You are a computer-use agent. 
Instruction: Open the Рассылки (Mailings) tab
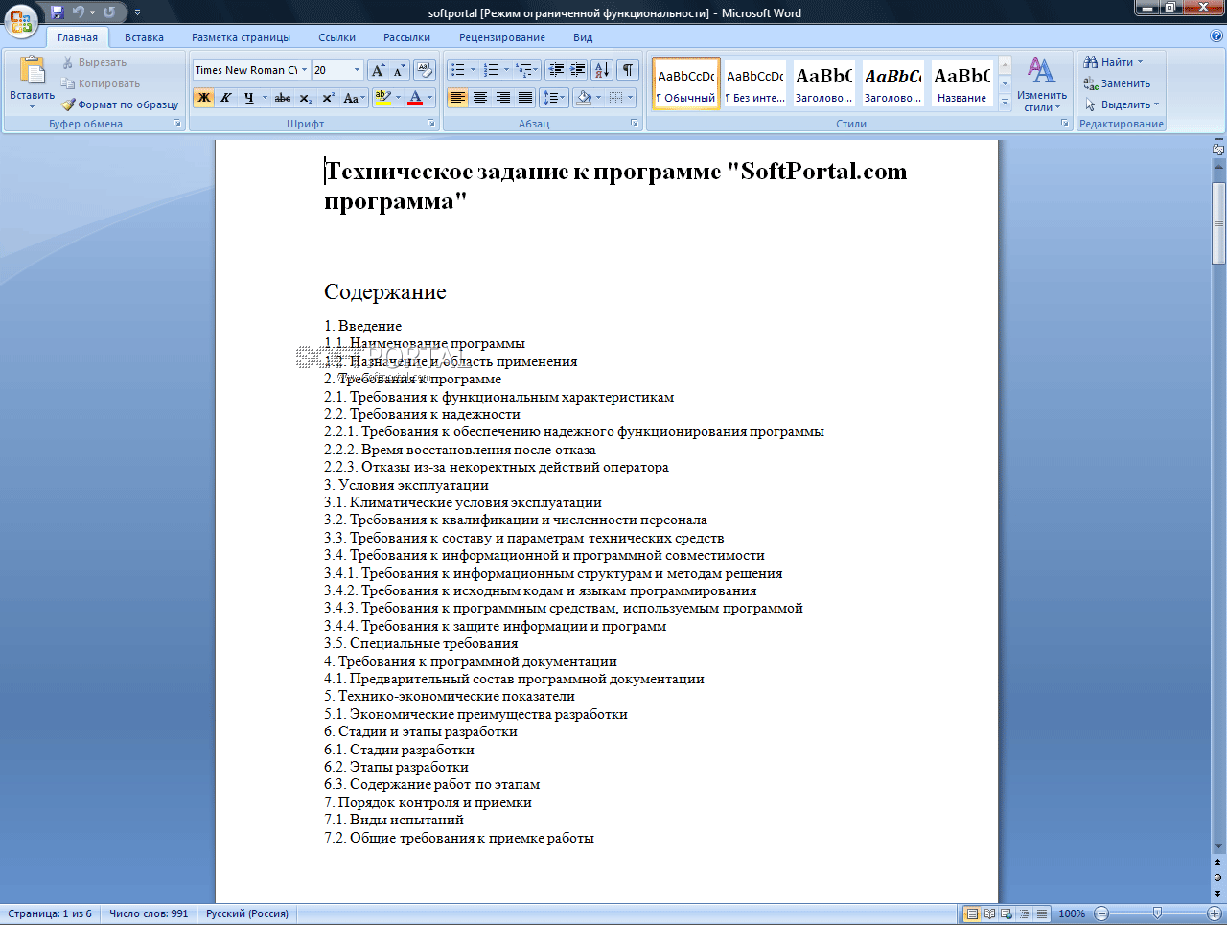coord(406,37)
